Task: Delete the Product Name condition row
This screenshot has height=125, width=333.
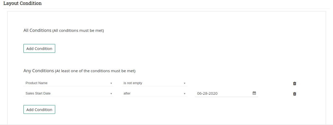Action: click(294, 83)
